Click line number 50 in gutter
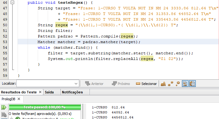This screenshot has width=219, height=119. [5, 25]
